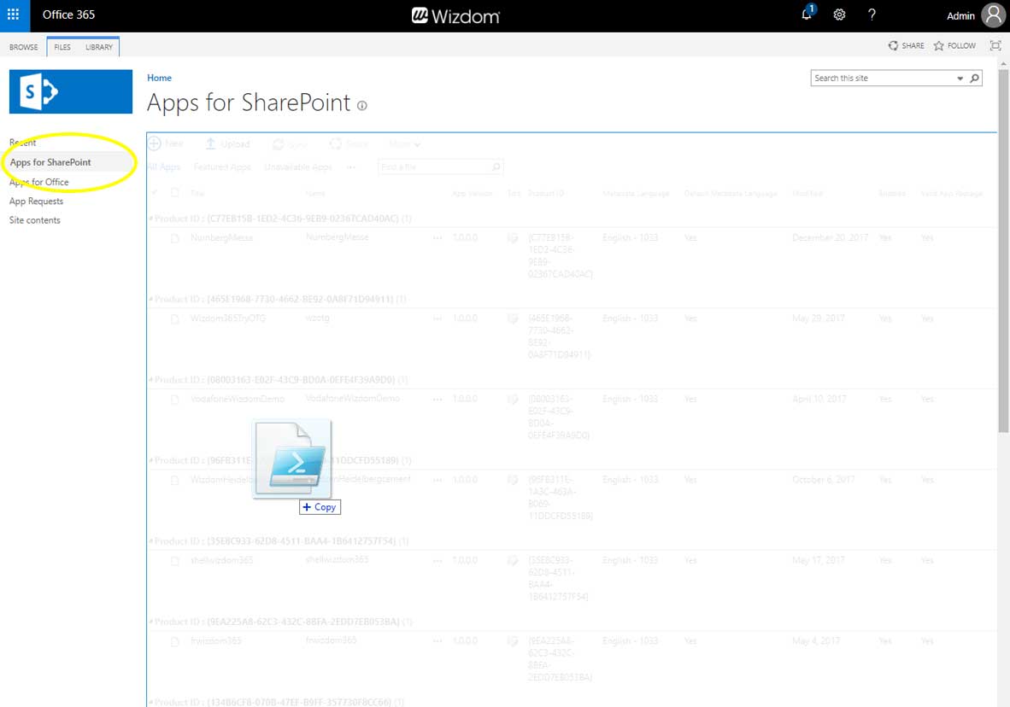The width and height of the screenshot is (1010, 707).
Task: Open the VodafoneWizdomDemo app title link
Action: [x=238, y=400]
